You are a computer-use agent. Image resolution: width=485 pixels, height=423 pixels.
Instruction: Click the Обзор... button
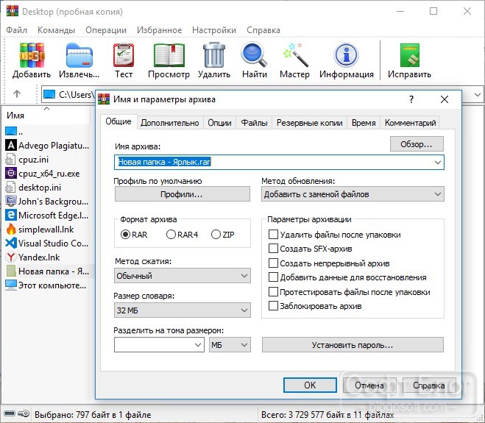coord(417,144)
